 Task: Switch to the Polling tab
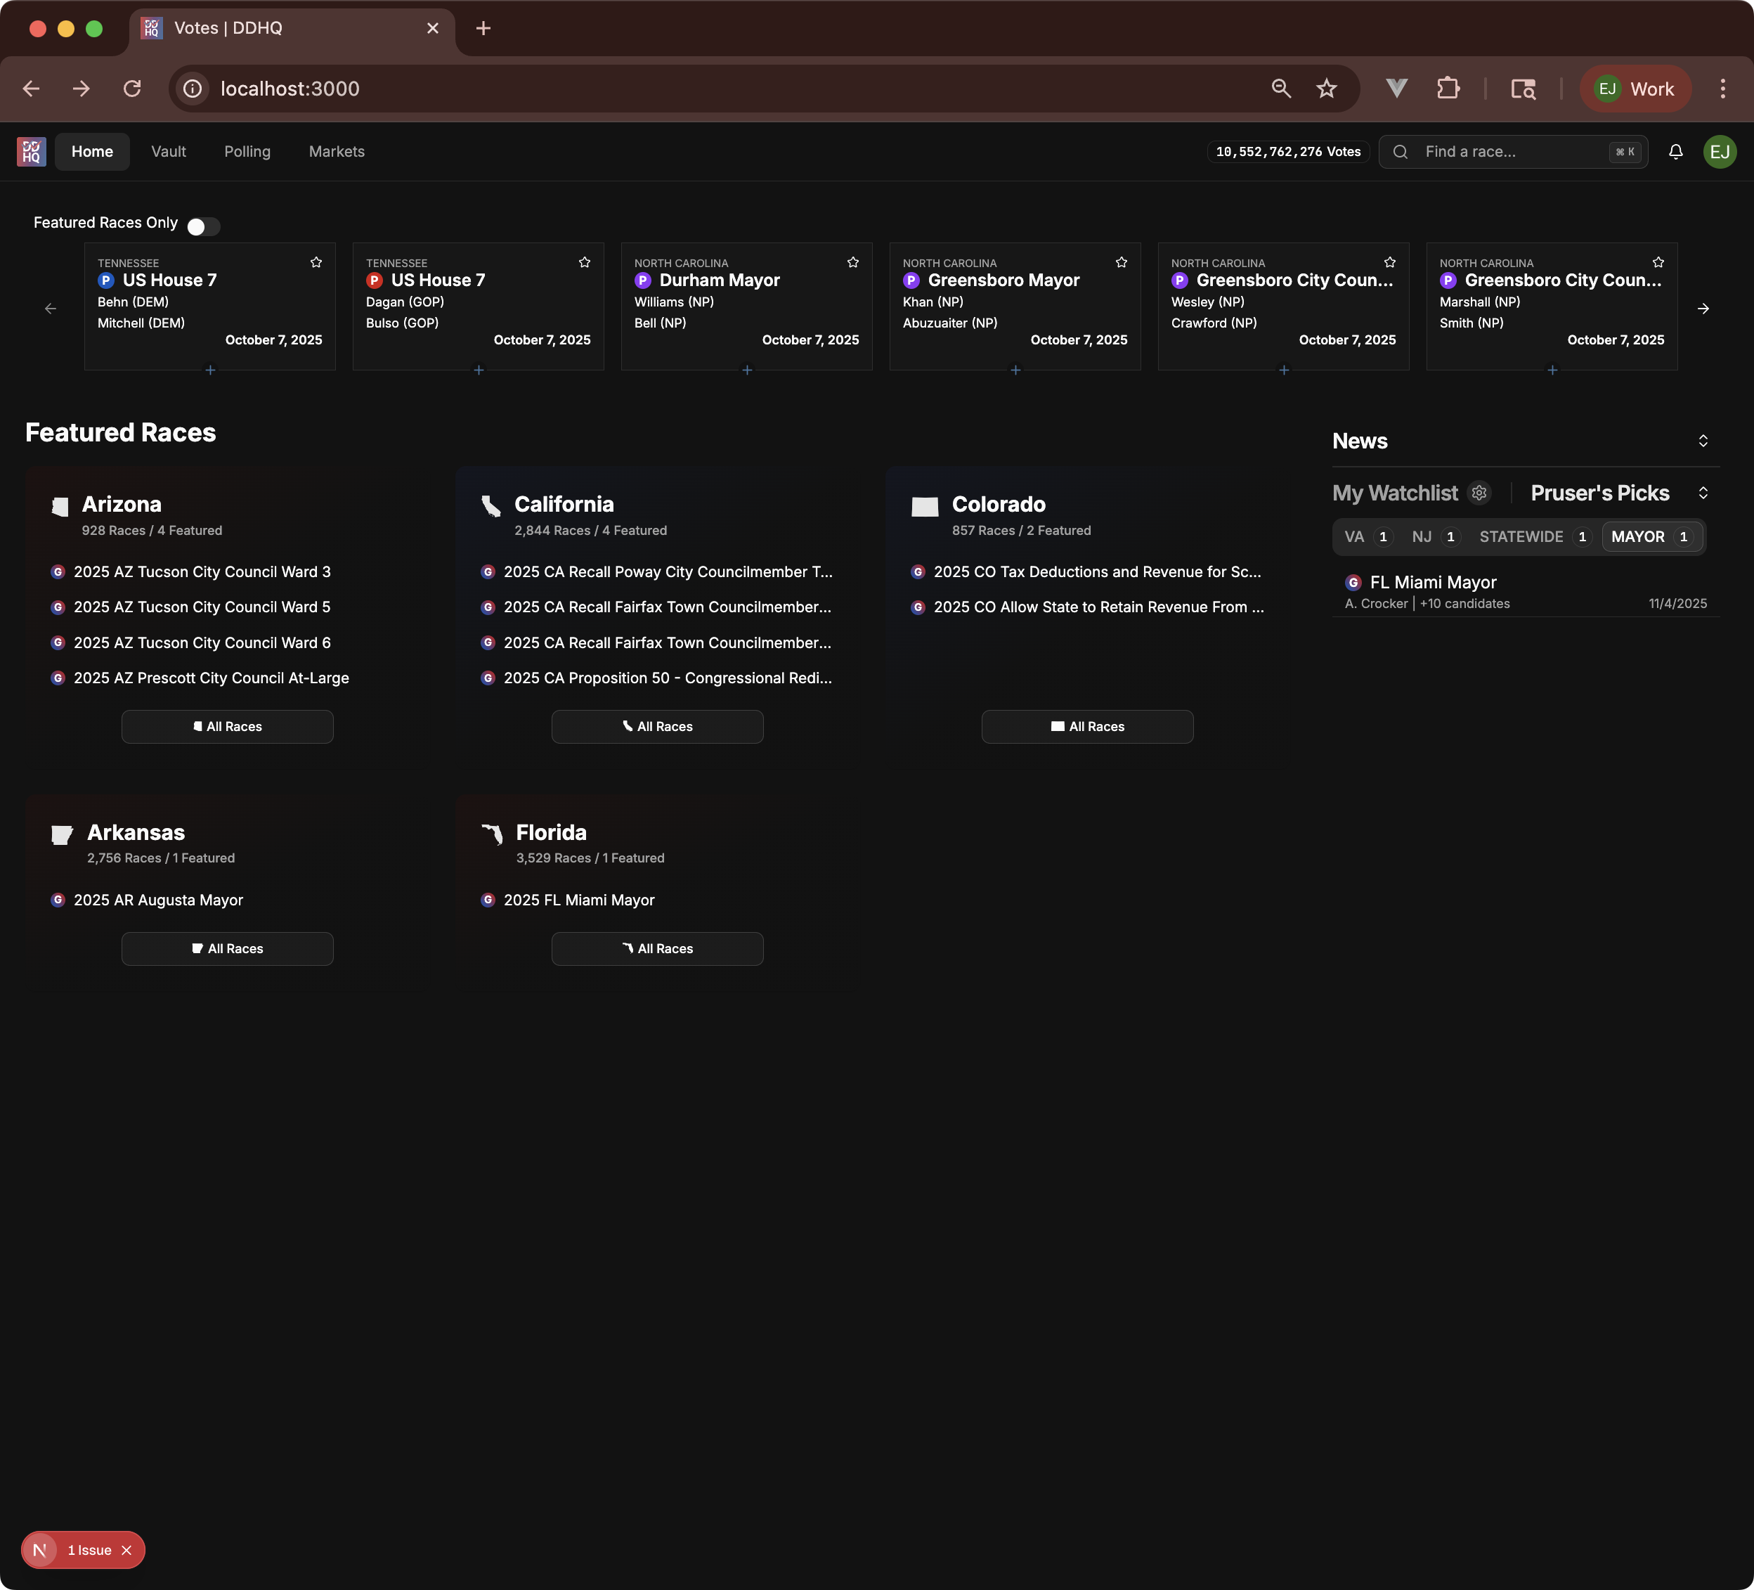point(247,151)
